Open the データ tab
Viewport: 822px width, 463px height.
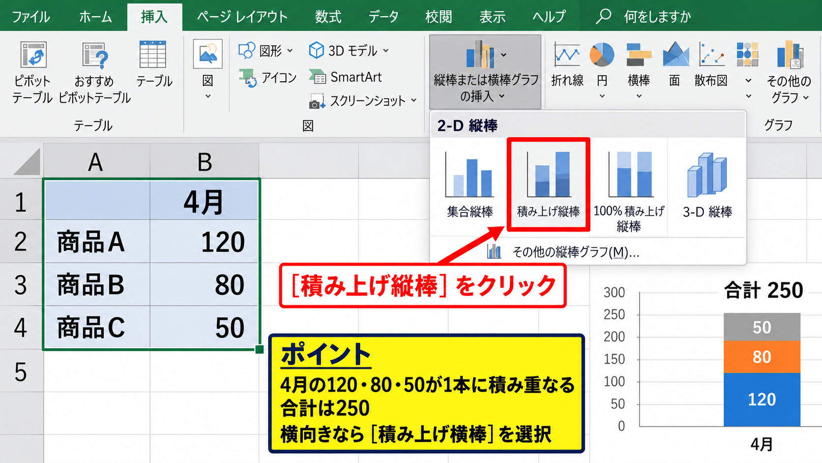point(383,17)
